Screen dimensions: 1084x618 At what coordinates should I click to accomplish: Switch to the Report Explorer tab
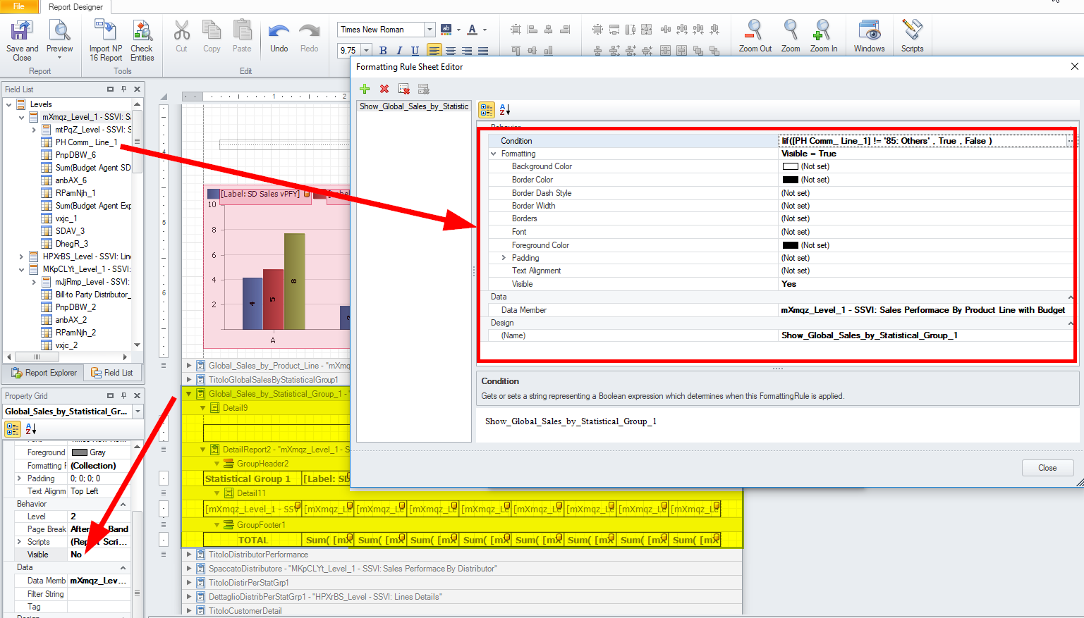44,372
